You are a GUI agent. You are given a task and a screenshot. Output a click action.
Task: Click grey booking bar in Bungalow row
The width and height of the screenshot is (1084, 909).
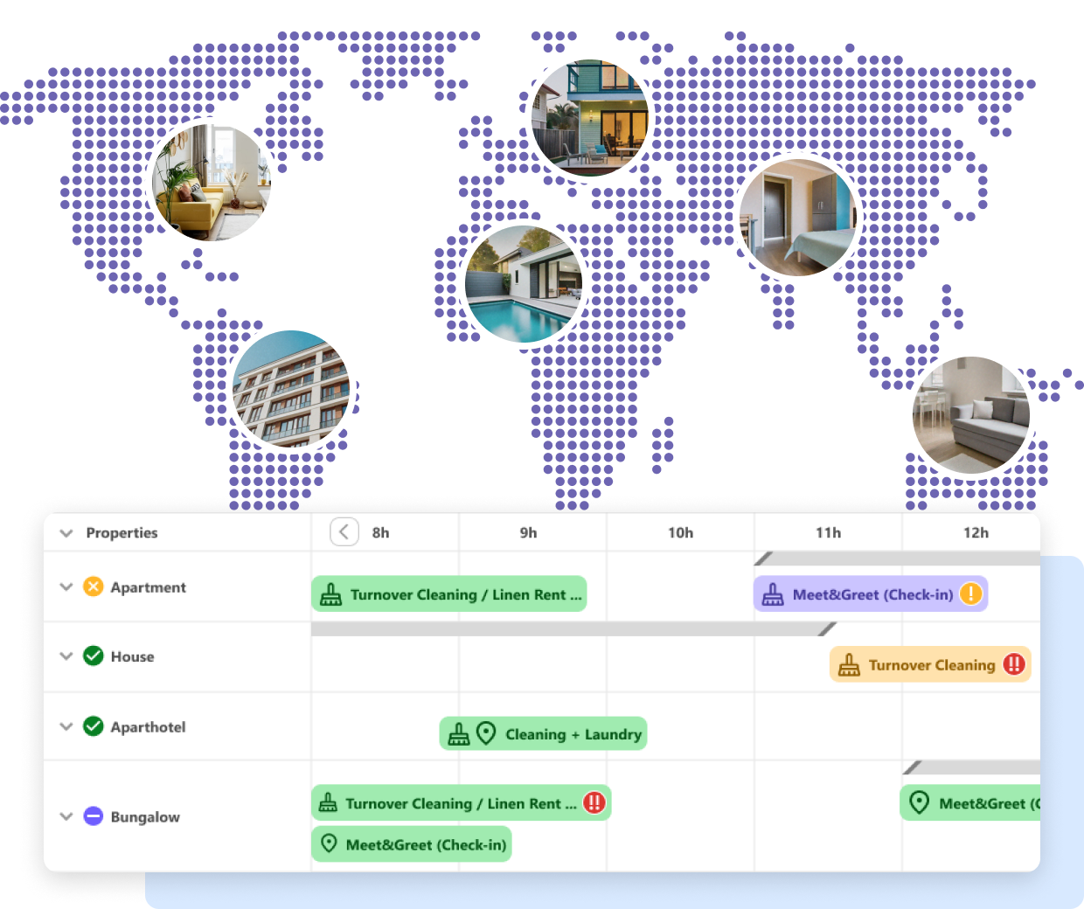(972, 767)
